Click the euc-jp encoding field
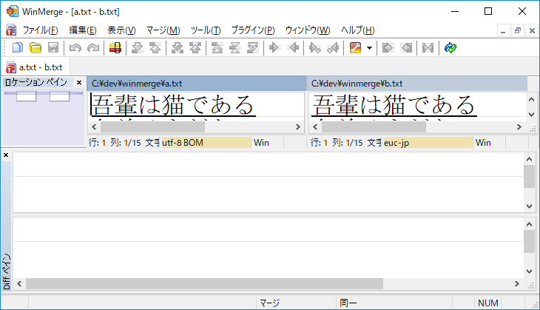Screen dimensions: 540x310 point(428,143)
